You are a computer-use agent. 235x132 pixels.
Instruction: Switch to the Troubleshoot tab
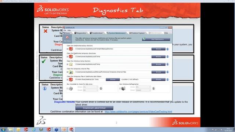pyautogui.click(x=96, y=33)
